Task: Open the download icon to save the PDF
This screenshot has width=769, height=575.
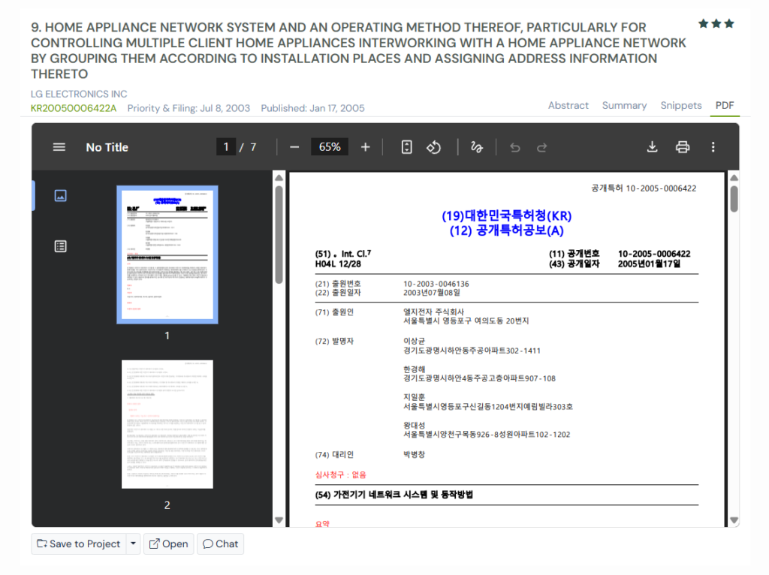Action: tap(652, 146)
